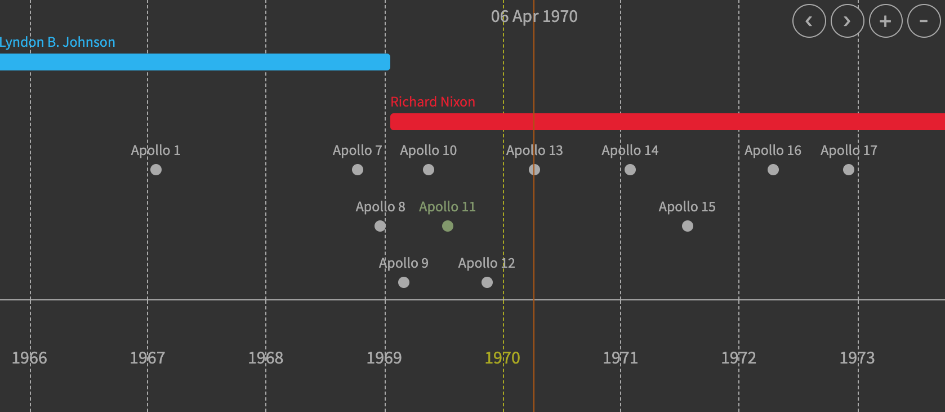Select the Apollo 7 event label

coord(358,150)
